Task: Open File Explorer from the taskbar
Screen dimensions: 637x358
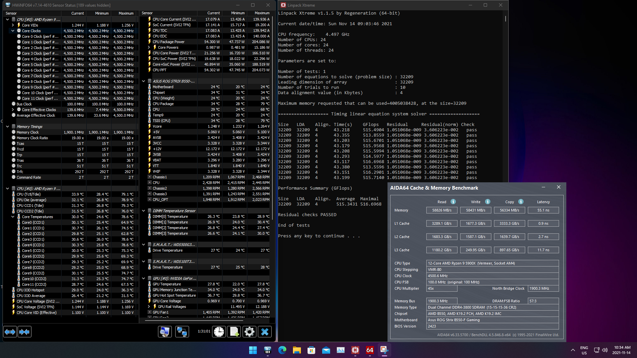Action: pos(297,350)
